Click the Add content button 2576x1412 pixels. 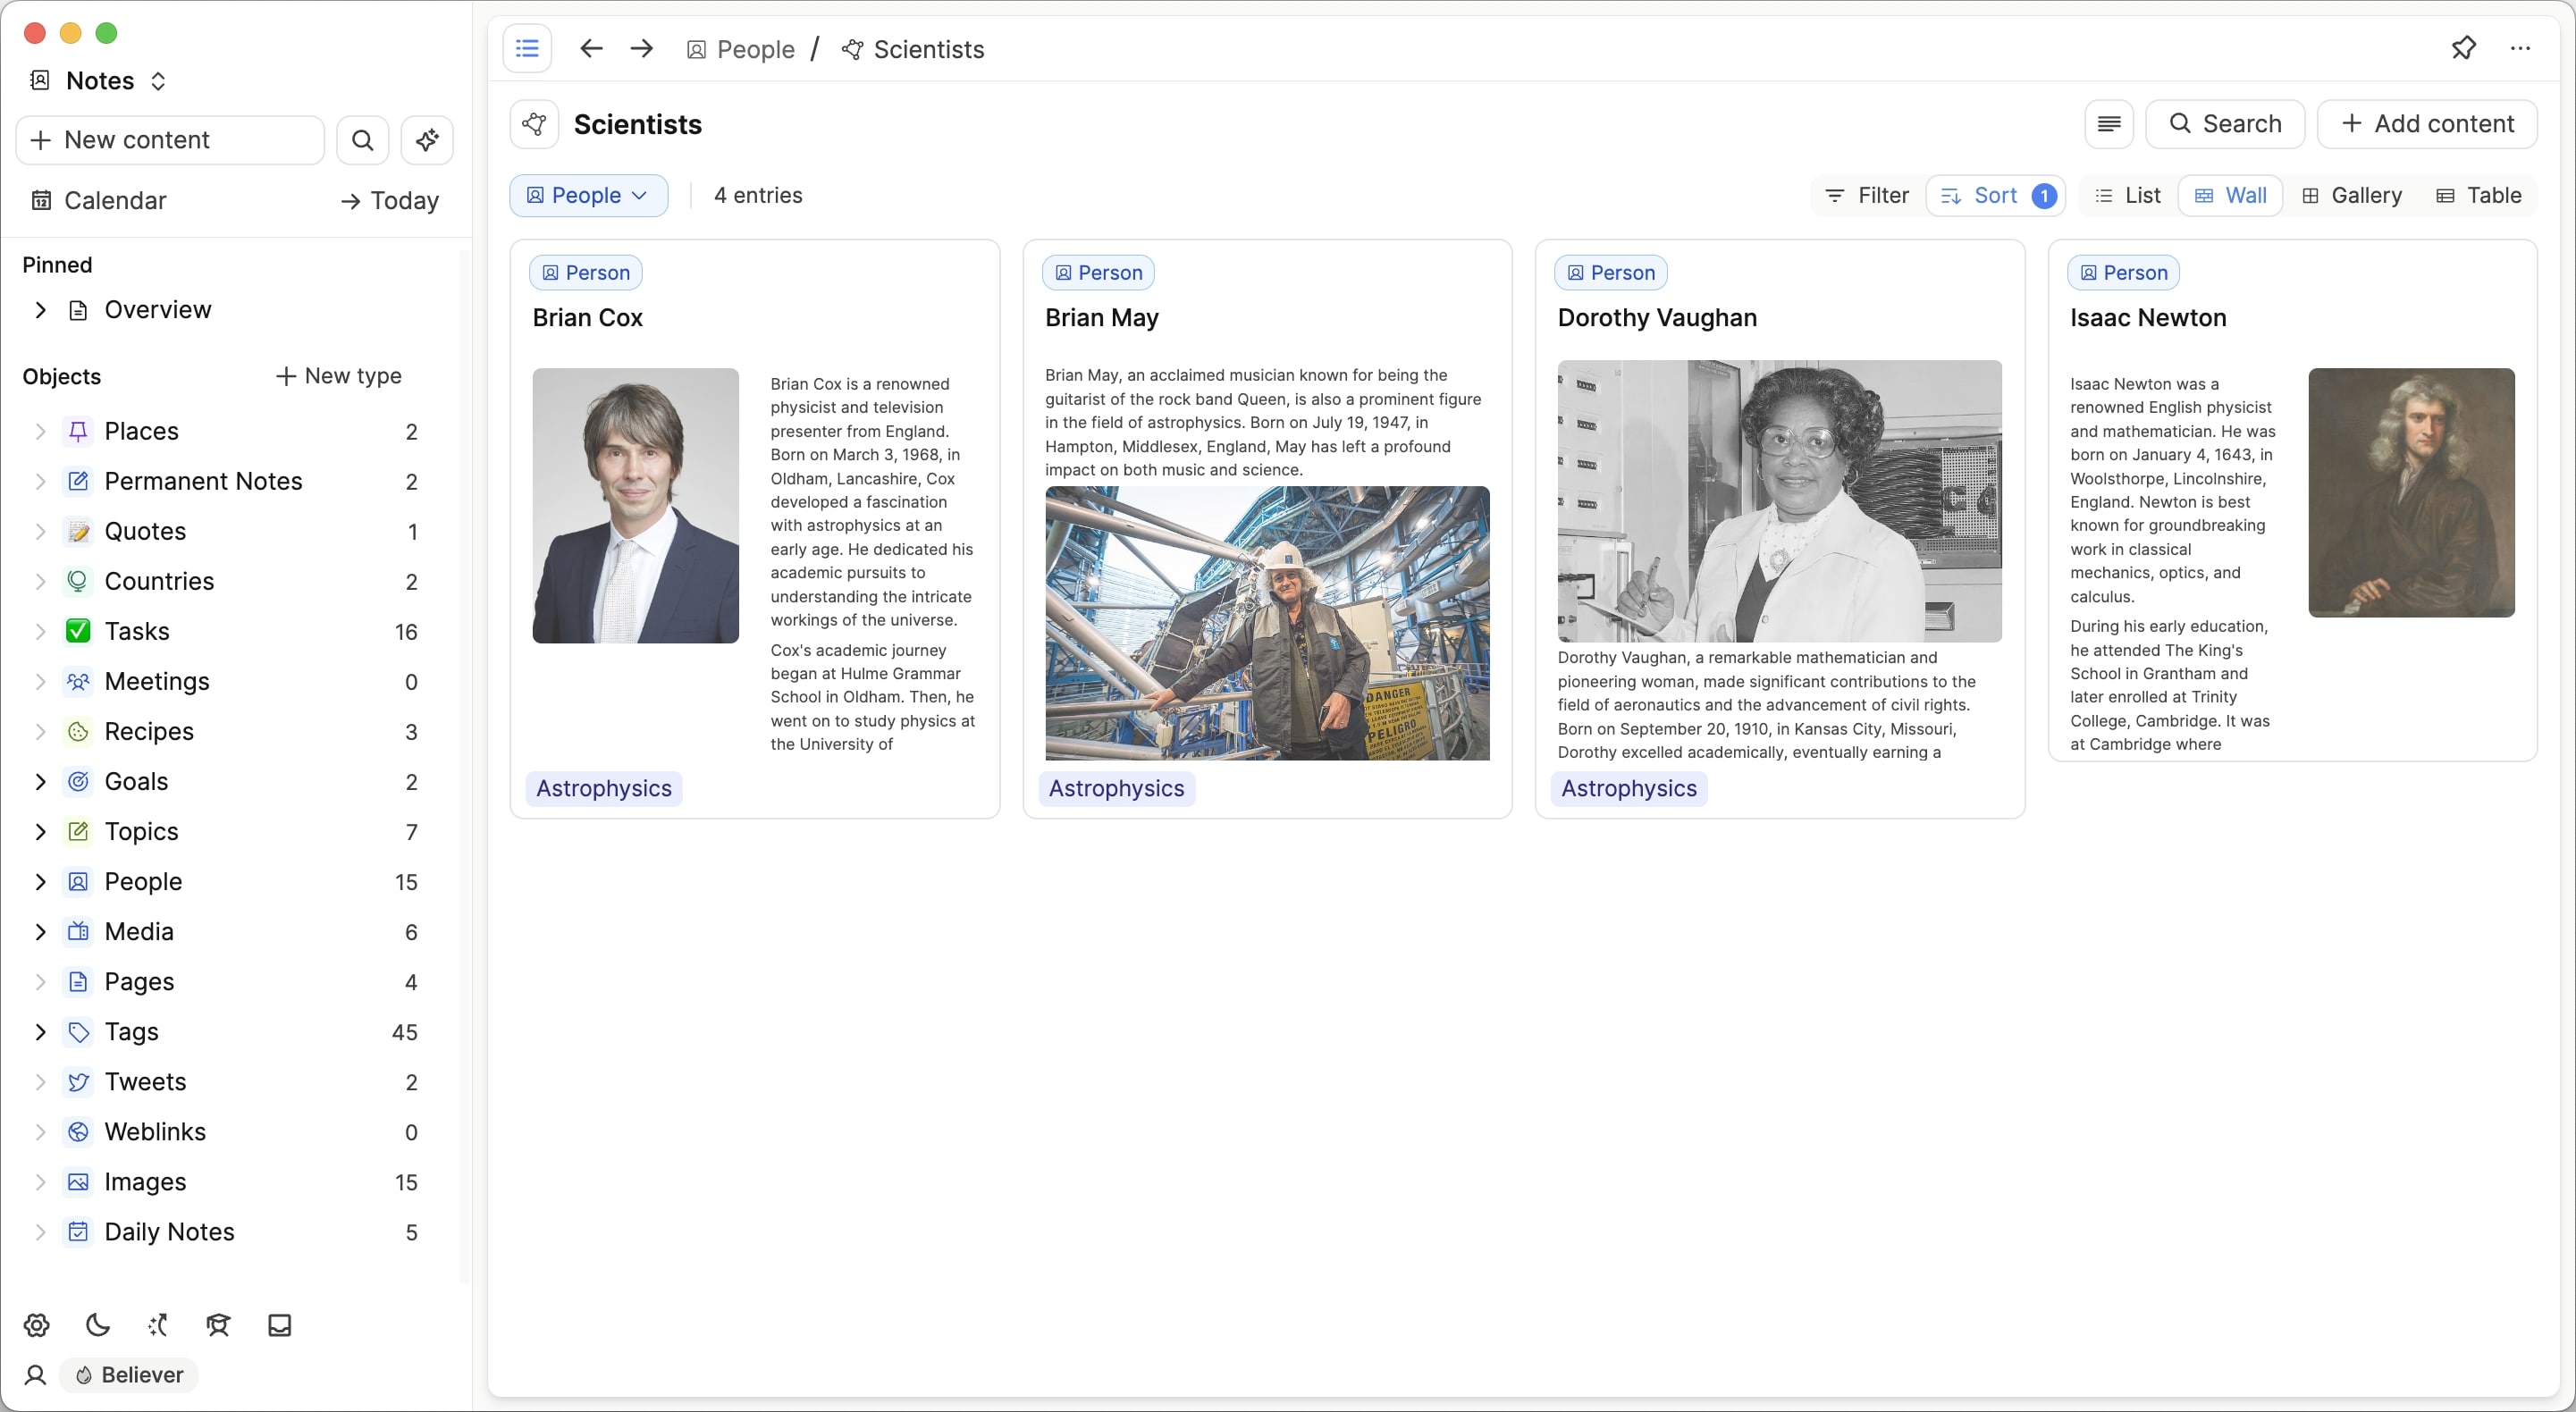[2427, 124]
